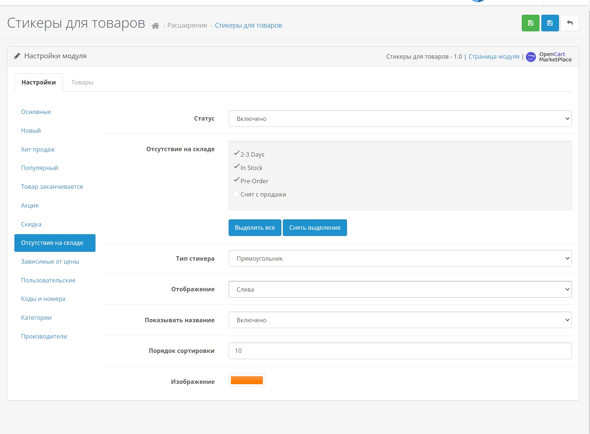Switch to the Настройки tab
The height and width of the screenshot is (434, 590).
click(39, 83)
